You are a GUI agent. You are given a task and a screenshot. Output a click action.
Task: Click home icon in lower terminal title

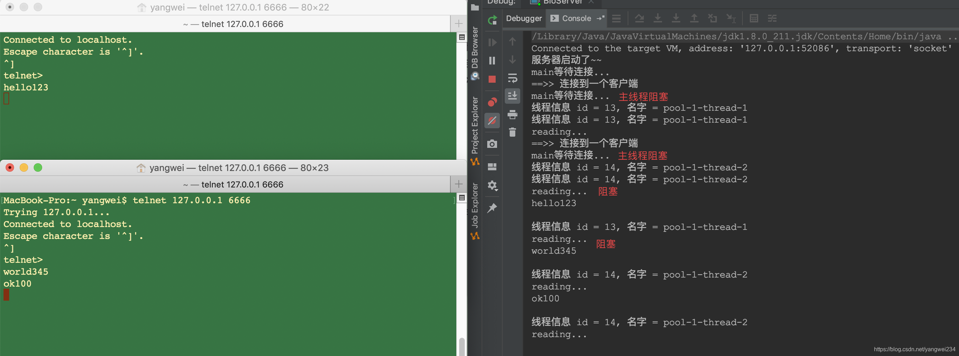tap(141, 168)
